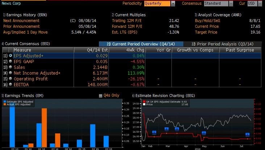Click Current Price value 17.65

[x=255, y=26]
